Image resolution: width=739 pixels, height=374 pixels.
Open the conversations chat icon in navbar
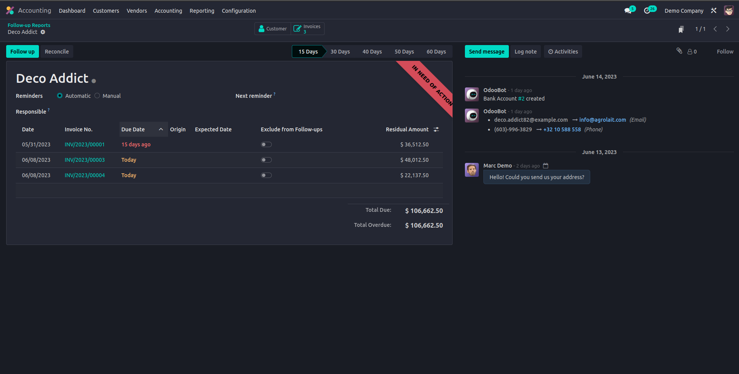pos(628,10)
